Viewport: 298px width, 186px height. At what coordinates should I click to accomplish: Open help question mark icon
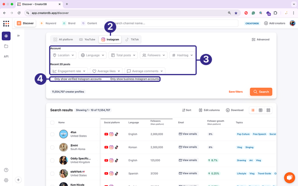tap(6, 170)
